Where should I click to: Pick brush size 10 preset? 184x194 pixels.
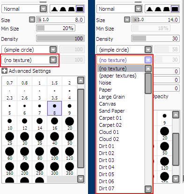tap(10, 124)
